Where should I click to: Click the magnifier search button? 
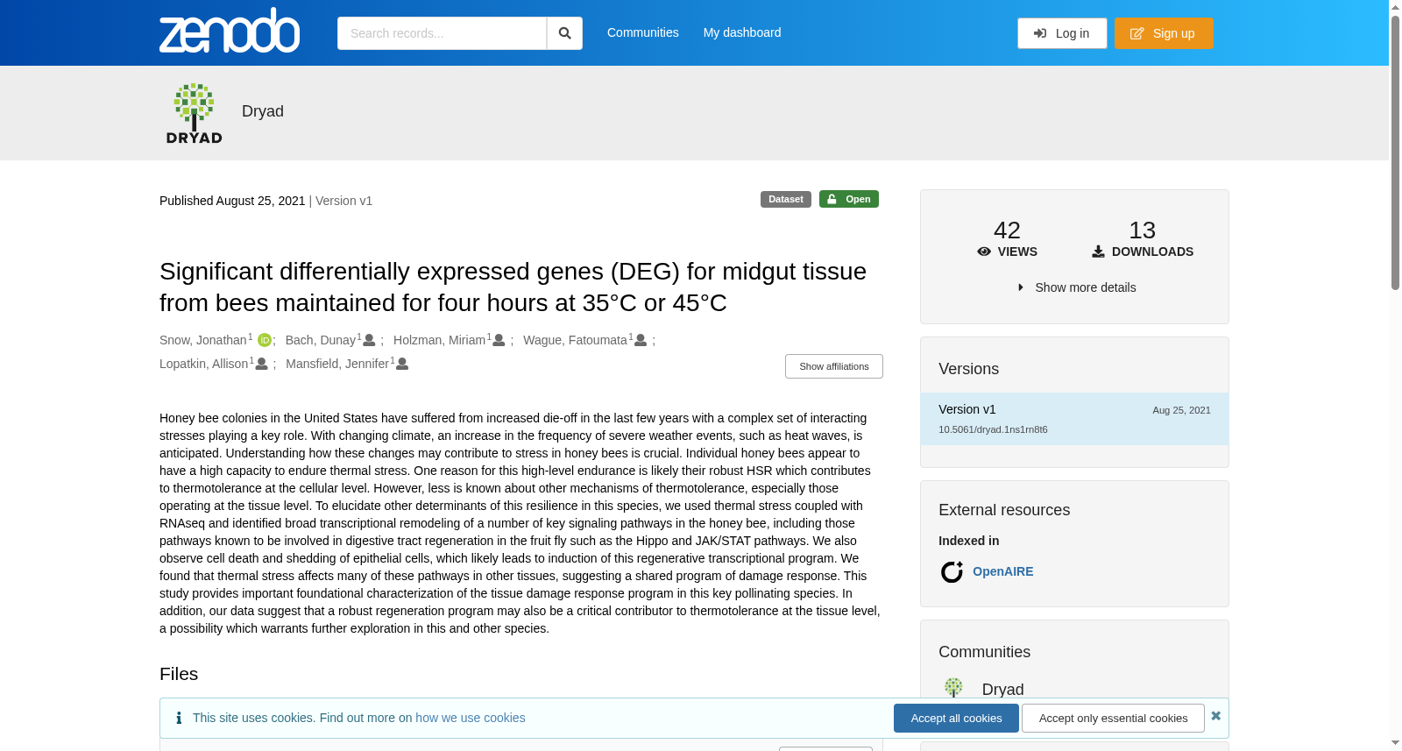click(565, 33)
